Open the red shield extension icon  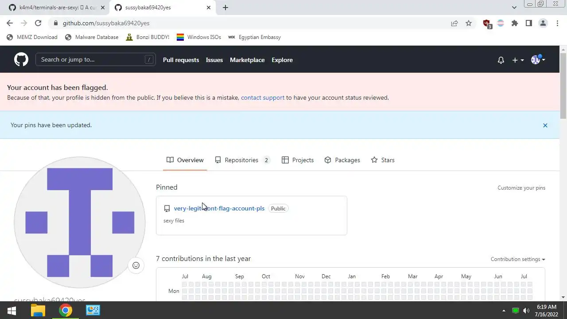(x=487, y=23)
